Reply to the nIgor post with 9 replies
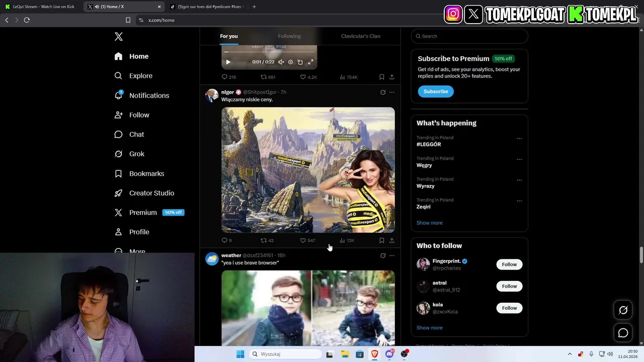This screenshot has width=644, height=362. [227, 240]
